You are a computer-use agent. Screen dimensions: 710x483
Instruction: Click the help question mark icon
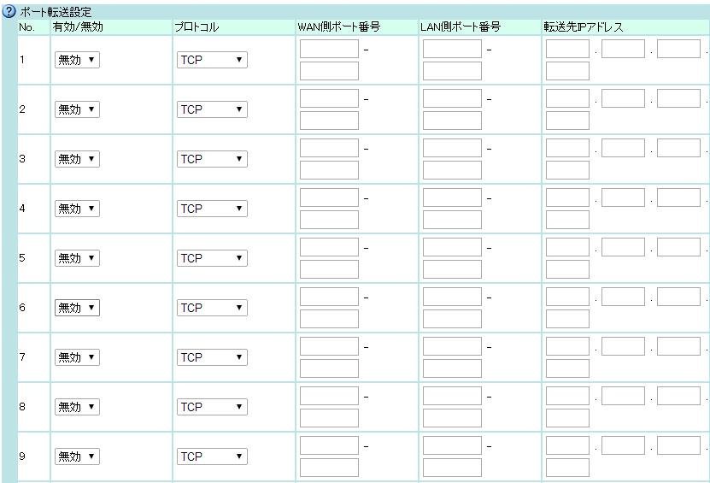tap(10, 11)
